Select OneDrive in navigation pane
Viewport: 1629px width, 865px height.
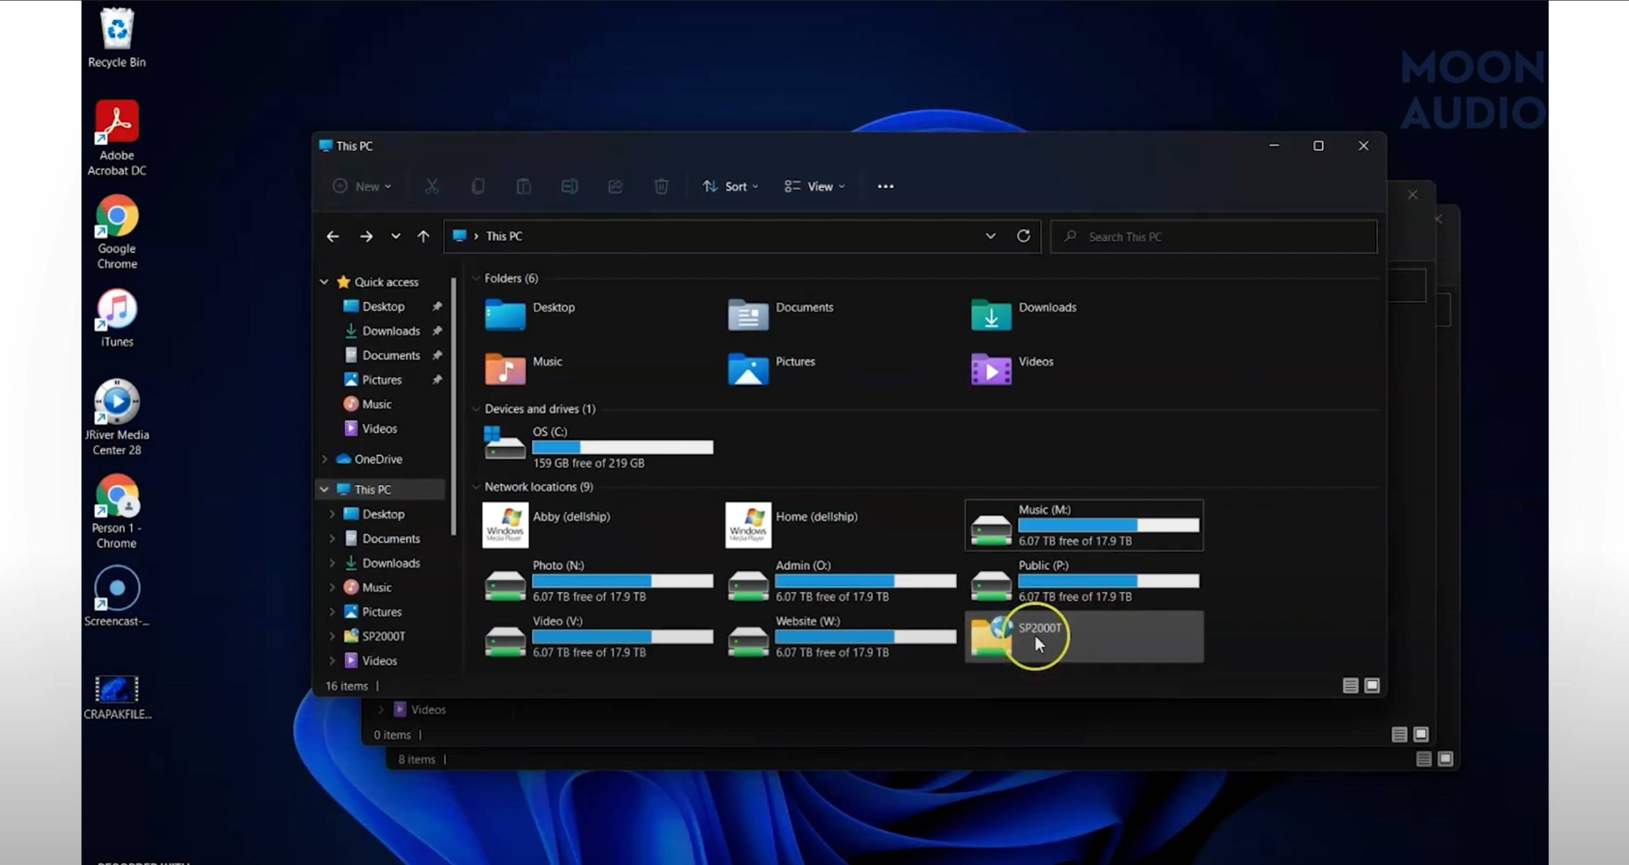tap(378, 460)
